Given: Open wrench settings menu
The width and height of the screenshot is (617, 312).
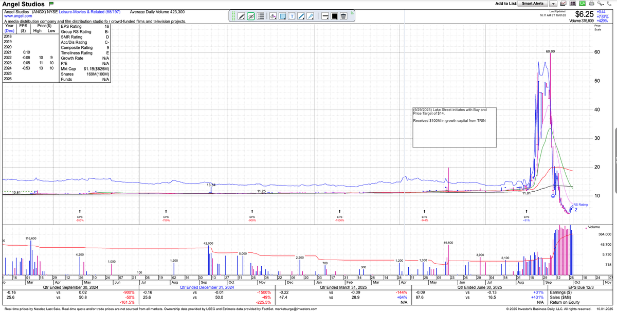Looking at the screenshot, I should tap(600, 4).
